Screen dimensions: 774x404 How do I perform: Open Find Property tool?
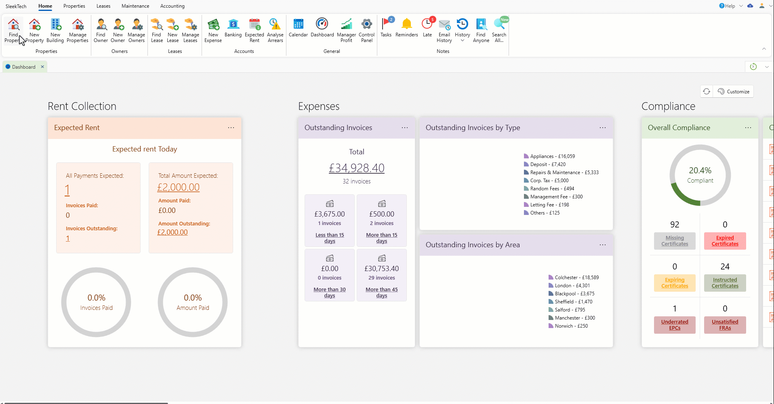[13, 30]
